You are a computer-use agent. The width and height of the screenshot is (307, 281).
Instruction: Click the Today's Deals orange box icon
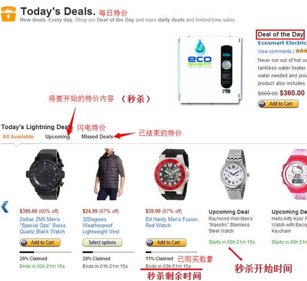(x=9, y=14)
